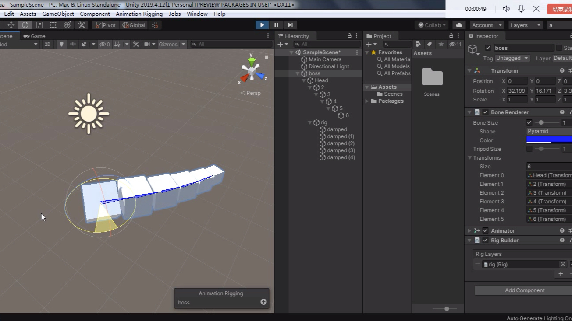Image resolution: width=572 pixels, height=321 pixels.
Task: Open the Animation Rigging menu
Action: 139,14
